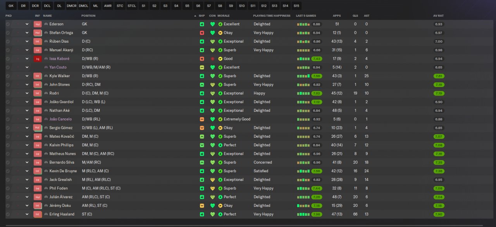Screen dimensions: 496x227
Task: Click Phil Foden's condition heart icon
Action: pyautogui.click(x=212, y=188)
